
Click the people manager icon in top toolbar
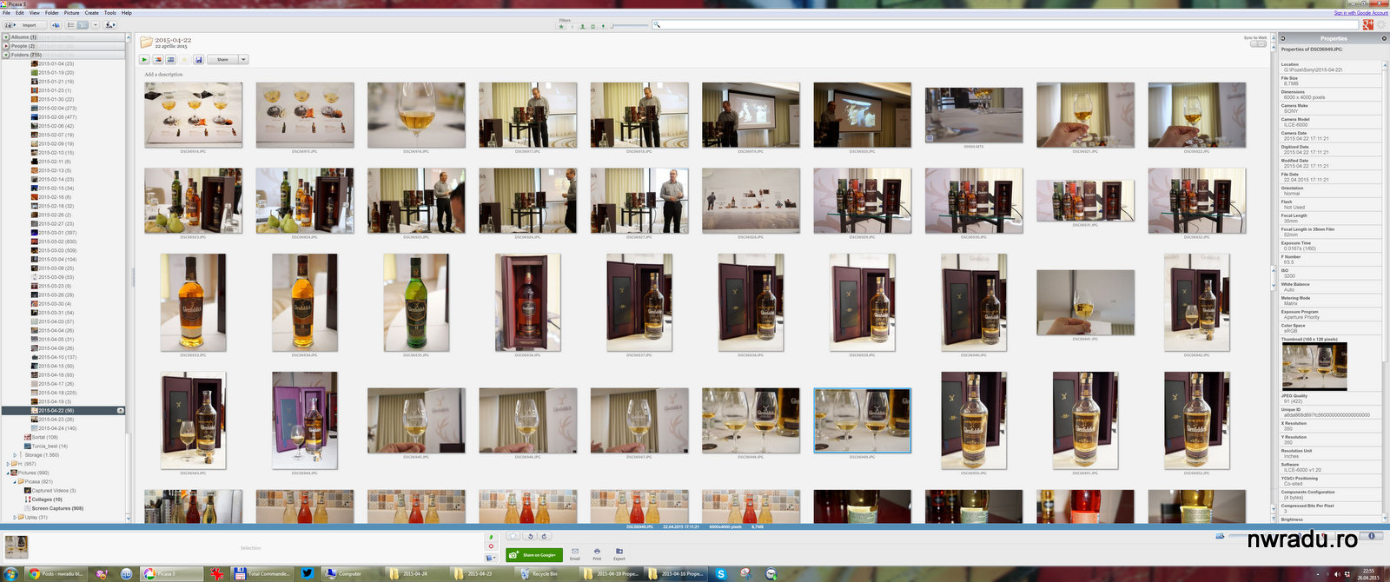[110, 25]
